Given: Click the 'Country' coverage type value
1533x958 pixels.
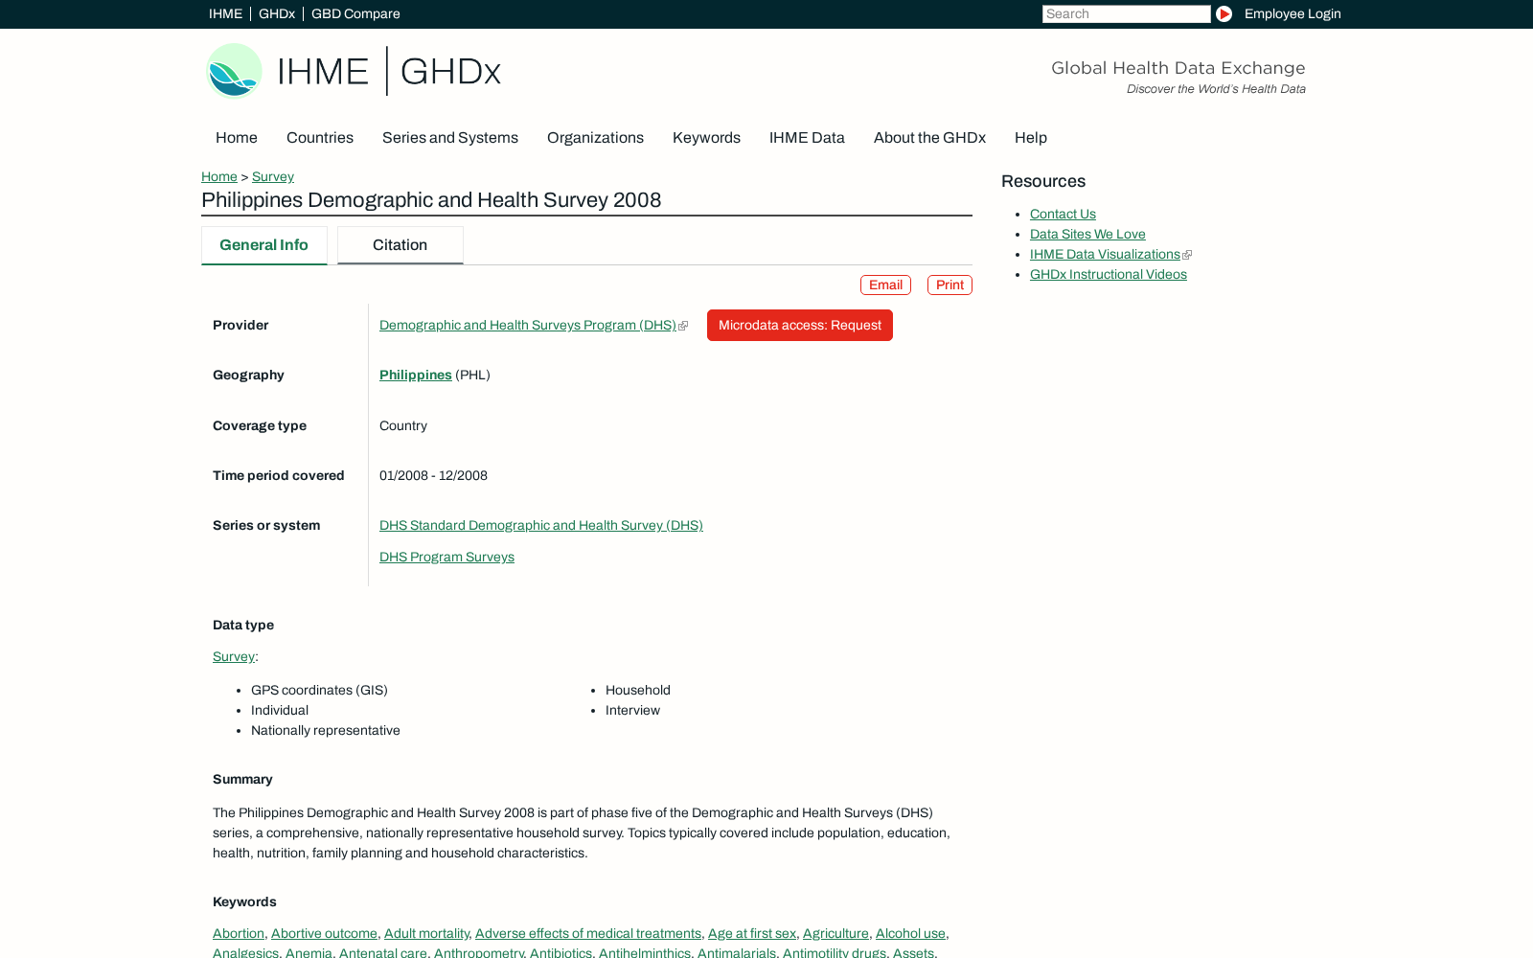Looking at the screenshot, I should pyautogui.click(x=403, y=425).
